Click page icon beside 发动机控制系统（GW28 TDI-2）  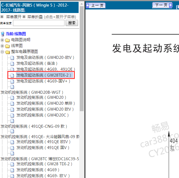12,164
